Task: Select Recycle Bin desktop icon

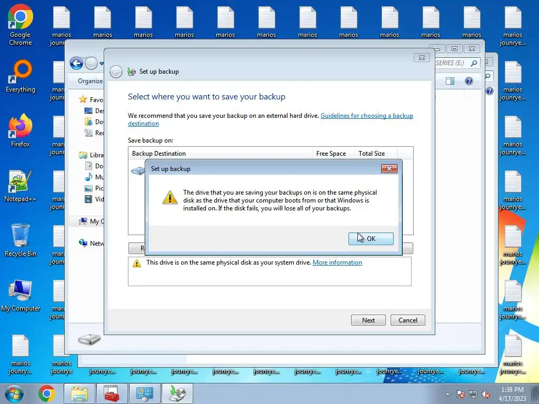Action: (21, 240)
